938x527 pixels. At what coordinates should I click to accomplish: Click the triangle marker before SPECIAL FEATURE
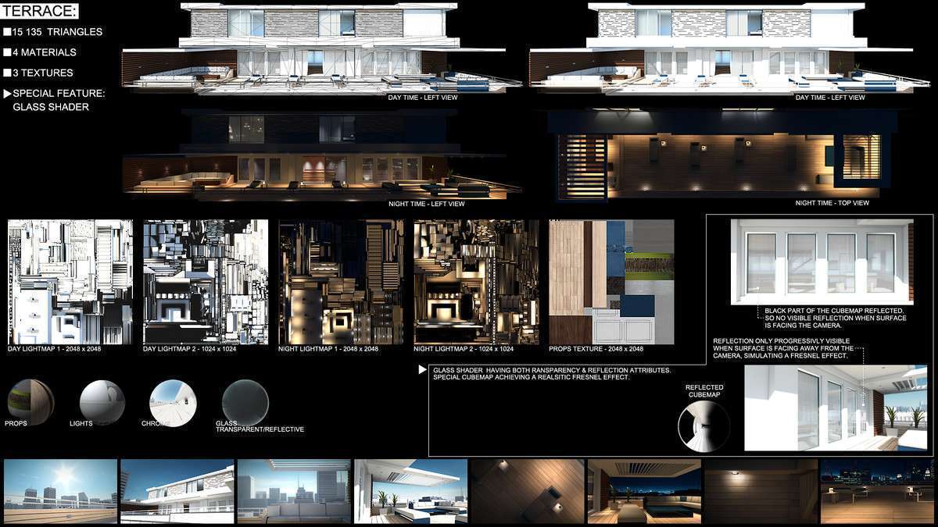pos(7,93)
